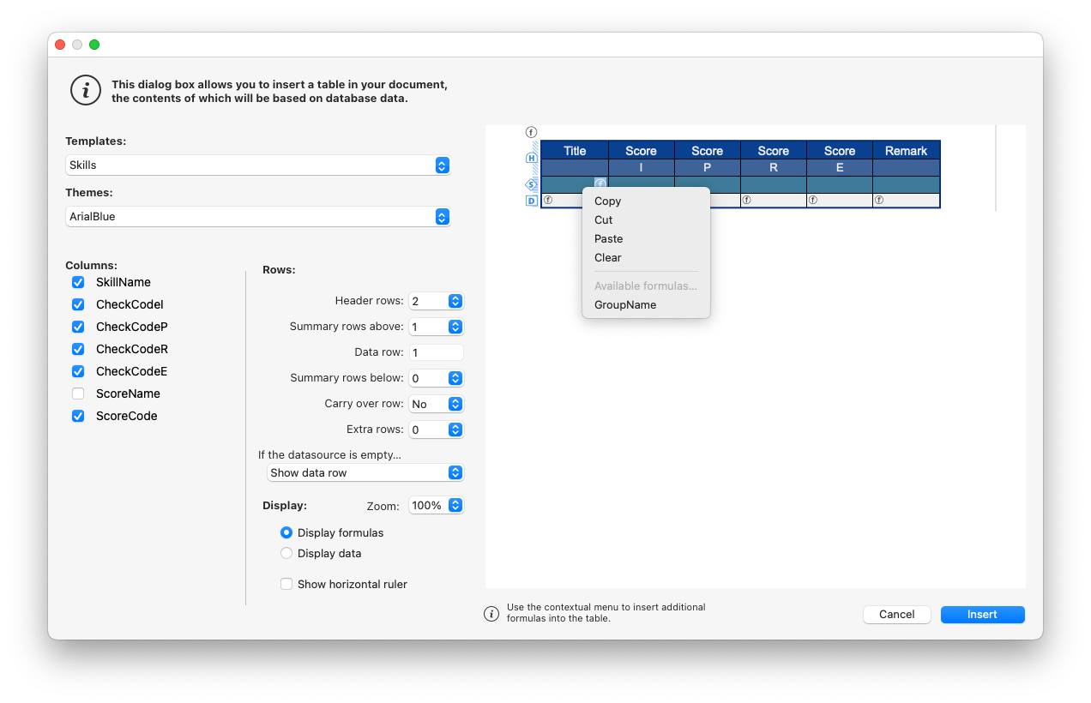The height and width of the screenshot is (703, 1091).
Task: Open the Themes dropdown showing ArialBlue
Action: [x=257, y=217]
